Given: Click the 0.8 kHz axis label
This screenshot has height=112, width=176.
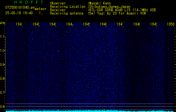Looking at the screenshot, I should [3, 78].
